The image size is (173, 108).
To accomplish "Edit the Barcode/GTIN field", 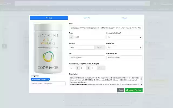I will [124, 58].
